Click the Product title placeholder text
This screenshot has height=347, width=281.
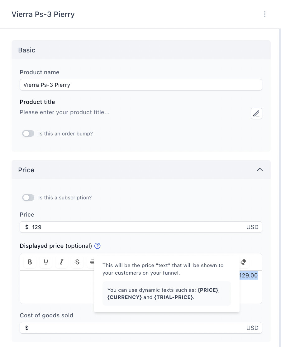(x=65, y=112)
